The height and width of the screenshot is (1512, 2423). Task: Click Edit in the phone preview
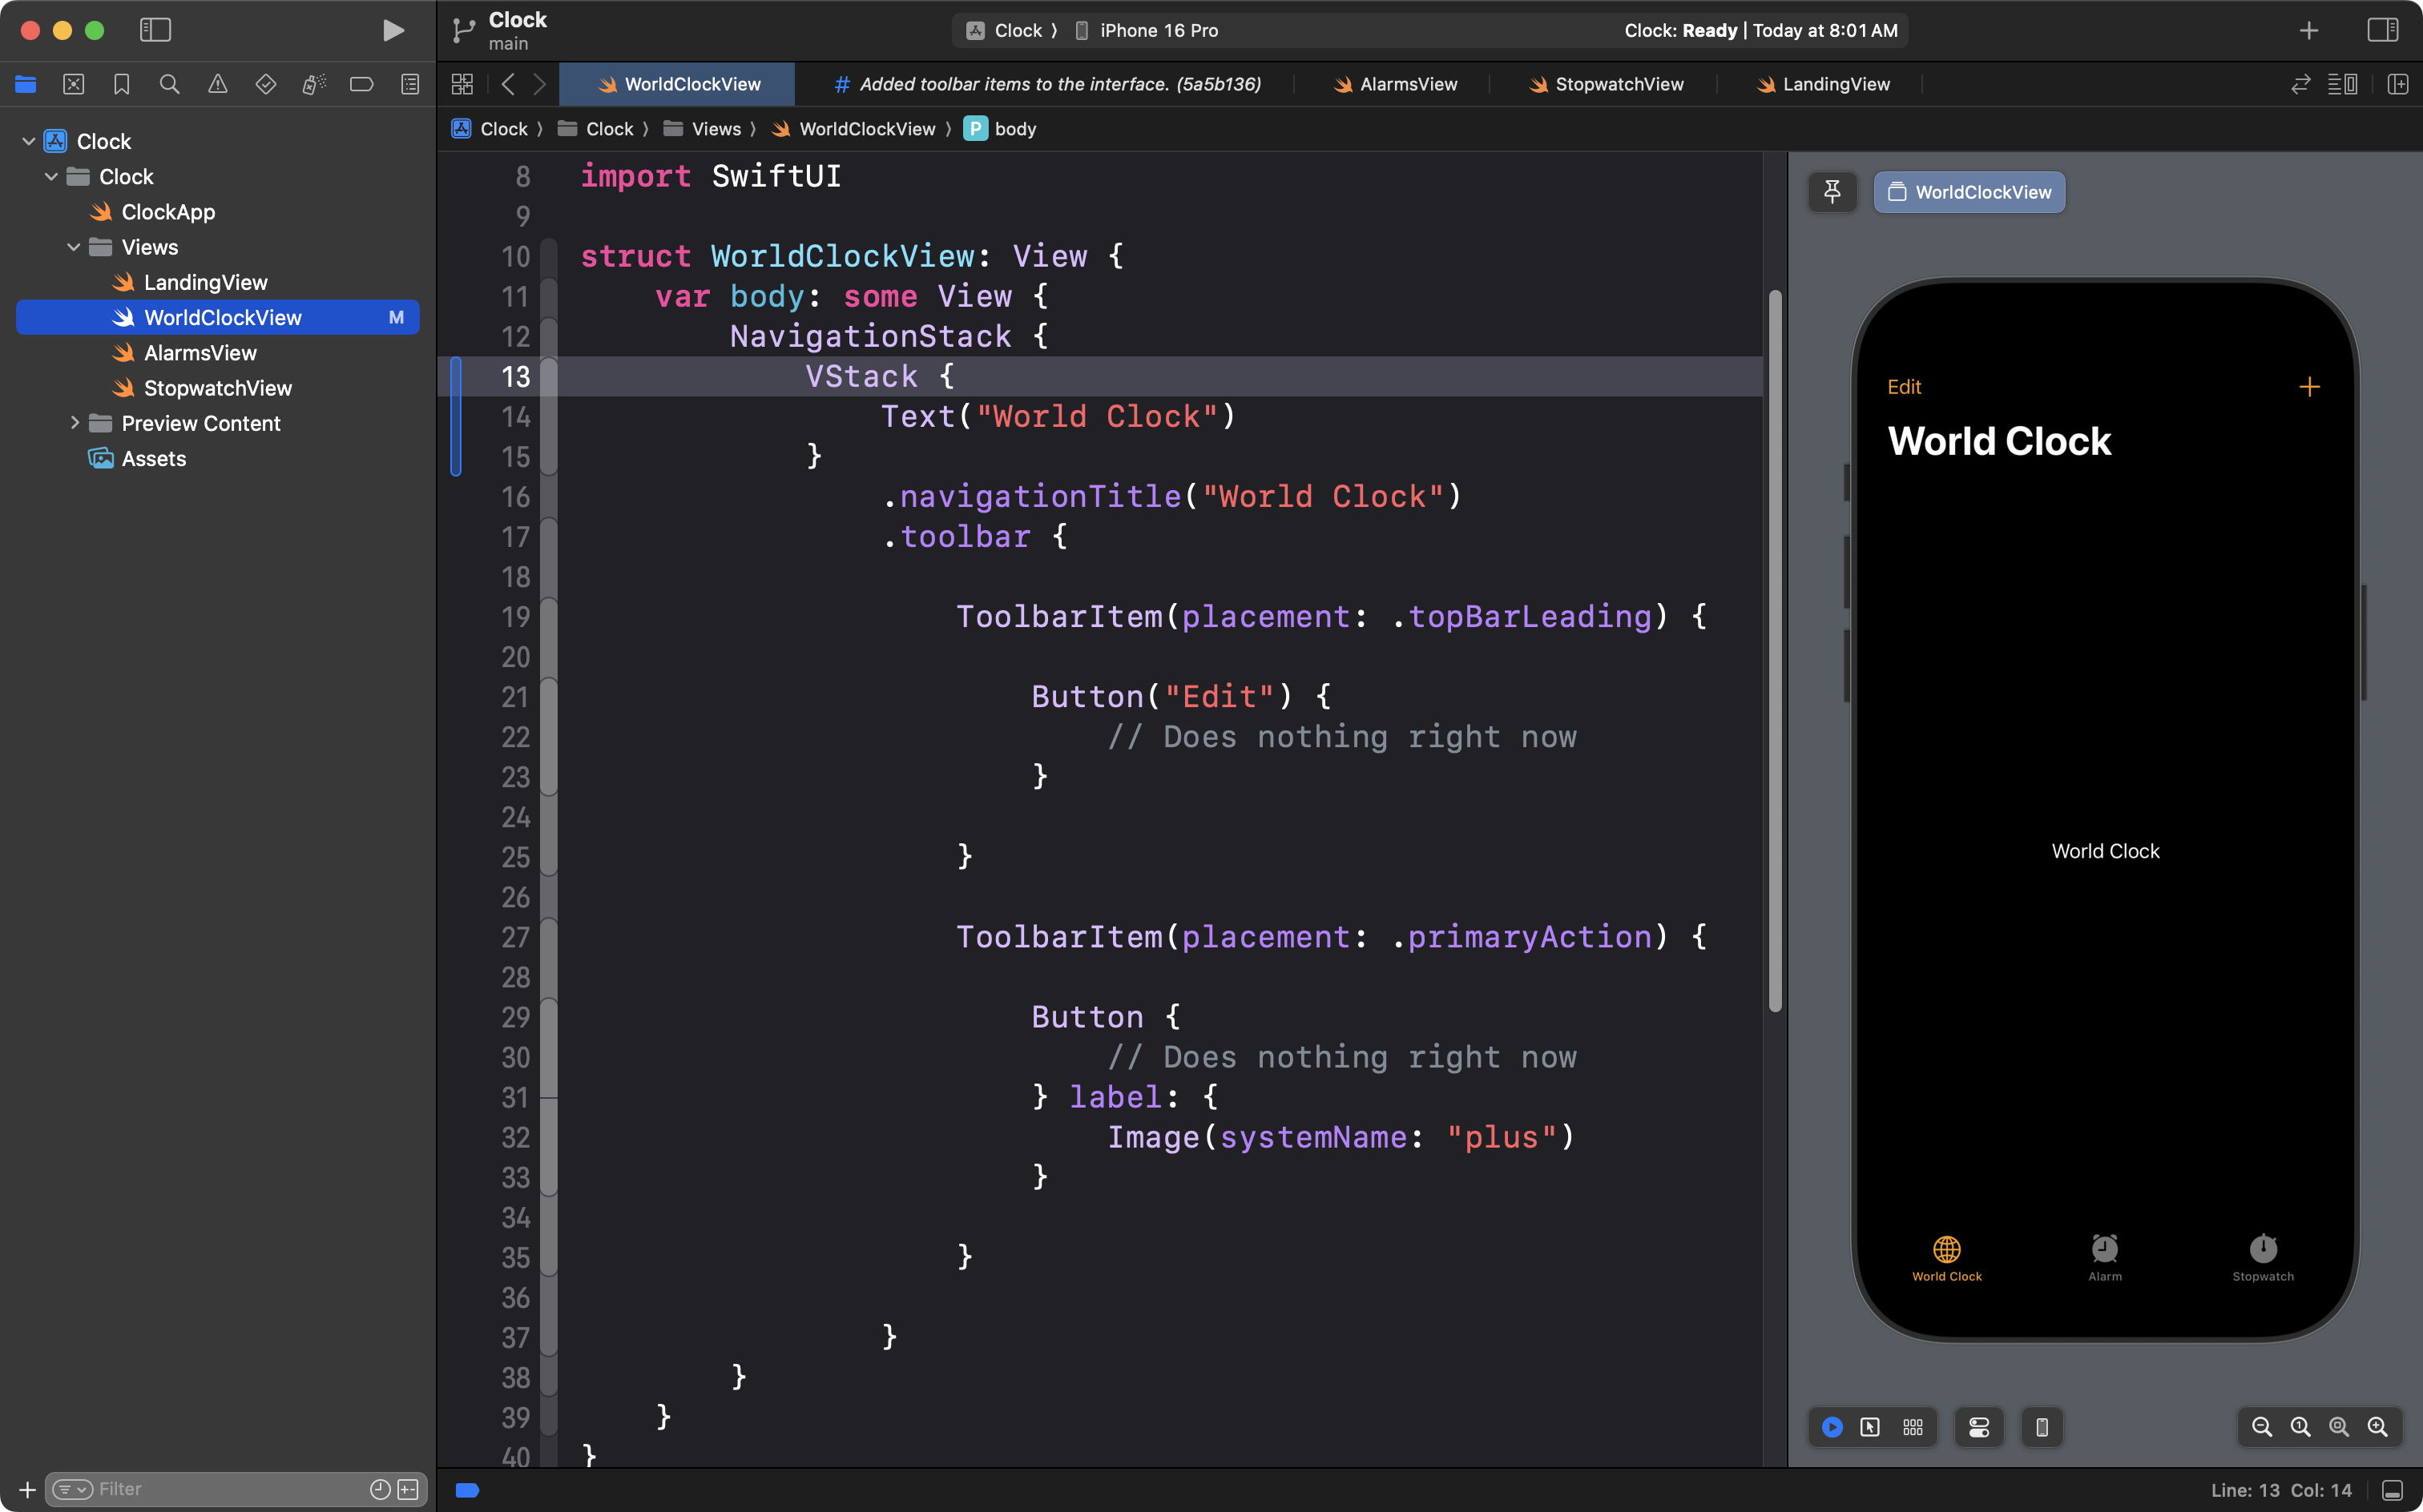click(x=1903, y=387)
